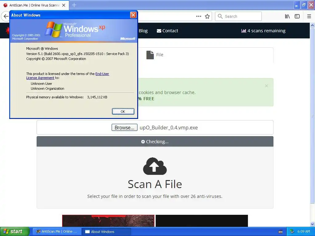Open the page actions three-dot menu
This screenshot has height=236, width=315.
(198, 16)
